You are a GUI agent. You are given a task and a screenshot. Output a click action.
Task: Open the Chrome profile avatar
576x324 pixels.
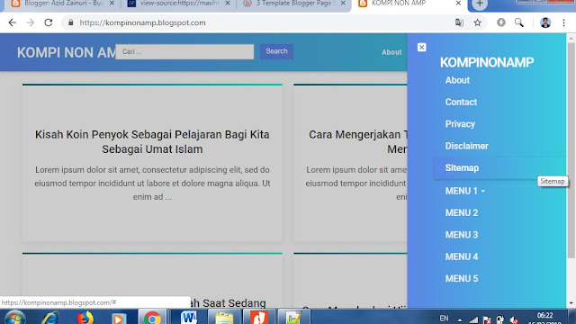coord(545,22)
